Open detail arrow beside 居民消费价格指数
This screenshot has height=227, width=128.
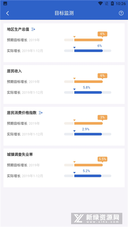(x=41, y=113)
